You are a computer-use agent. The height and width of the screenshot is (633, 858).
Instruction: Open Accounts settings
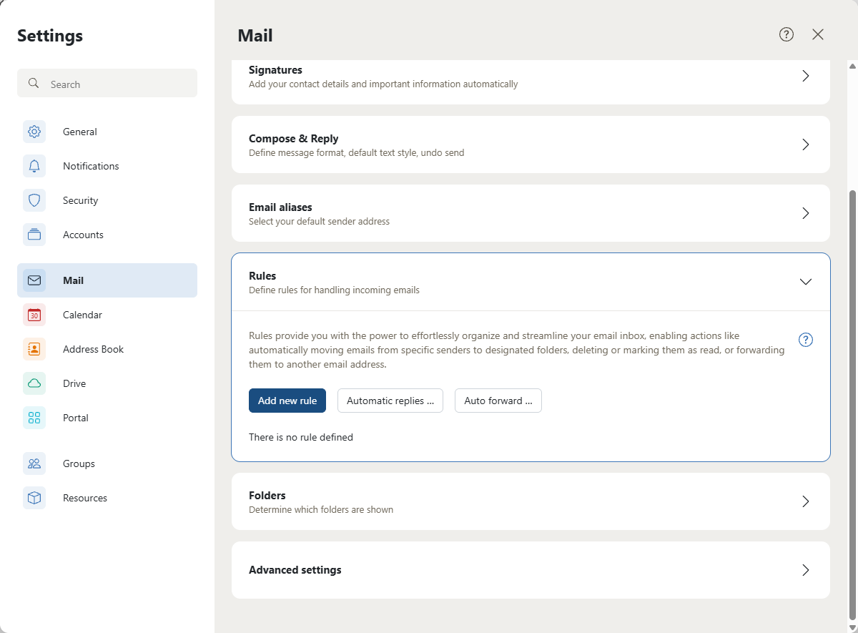pyautogui.click(x=107, y=235)
